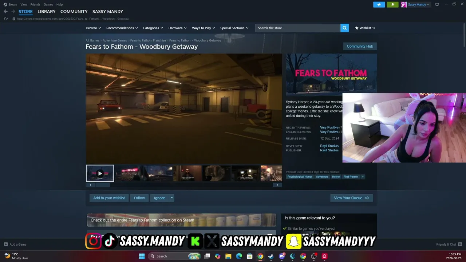Open the Steam menu
Image resolution: width=466 pixels, height=262 pixels.
(13, 4)
